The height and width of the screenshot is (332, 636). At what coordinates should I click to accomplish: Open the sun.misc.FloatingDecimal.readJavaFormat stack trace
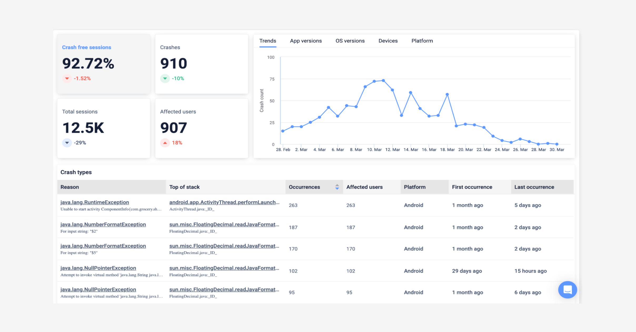click(x=224, y=224)
